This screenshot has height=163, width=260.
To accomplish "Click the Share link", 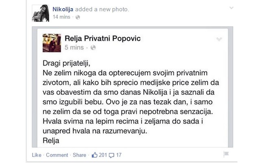I will click(x=79, y=155).
